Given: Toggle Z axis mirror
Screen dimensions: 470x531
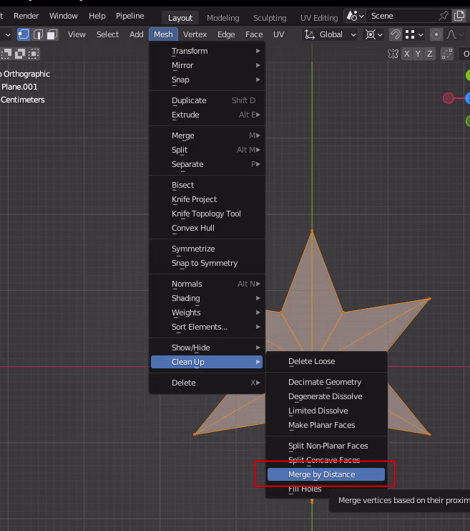Looking at the screenshot, I should pyautogui.click(x=430, y=54).
